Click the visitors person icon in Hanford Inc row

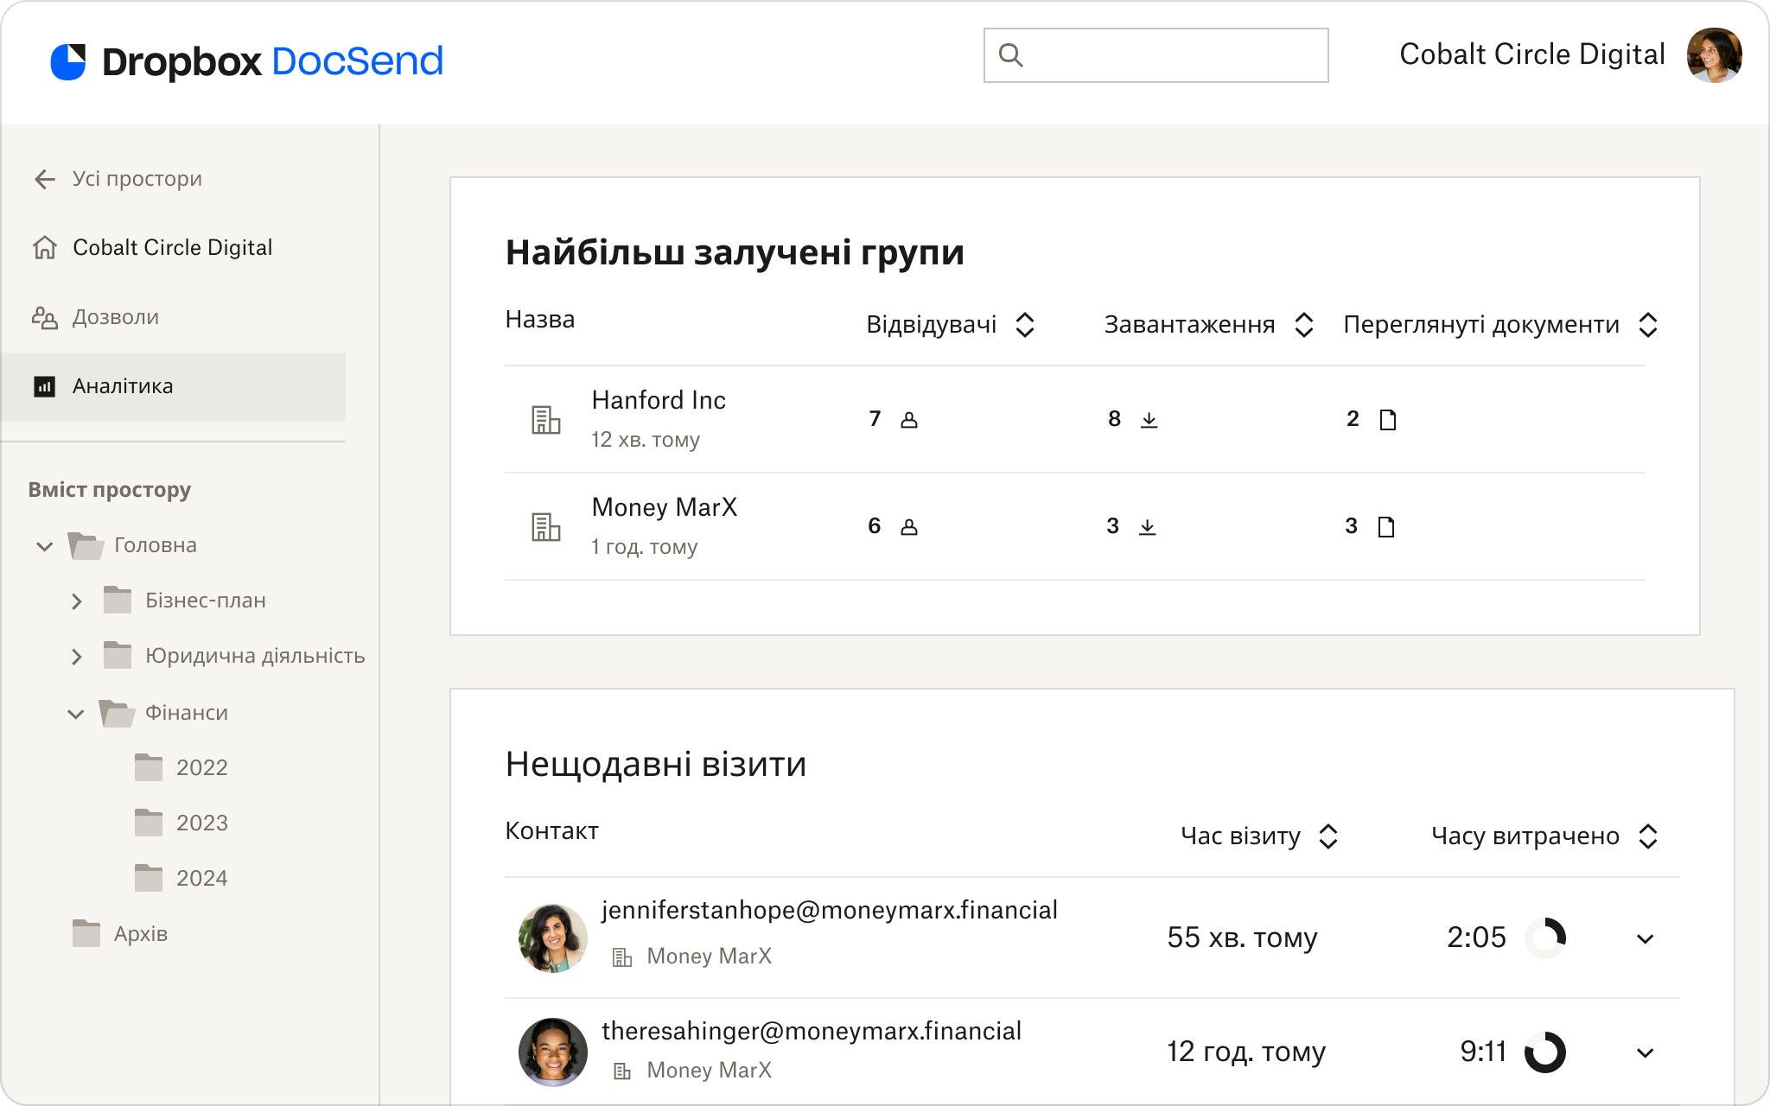click(909, 420)
